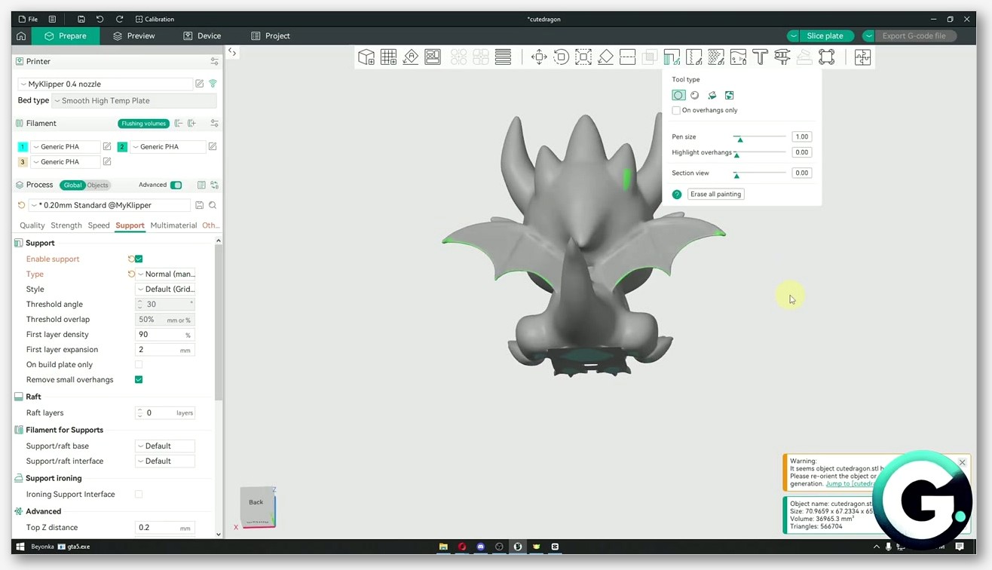Select the Text shape tool
Viewport: 992px width, 570px height.
point(760,57)
